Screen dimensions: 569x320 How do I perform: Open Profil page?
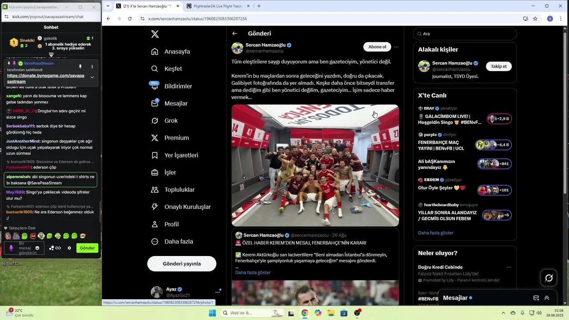coord(165,224)
